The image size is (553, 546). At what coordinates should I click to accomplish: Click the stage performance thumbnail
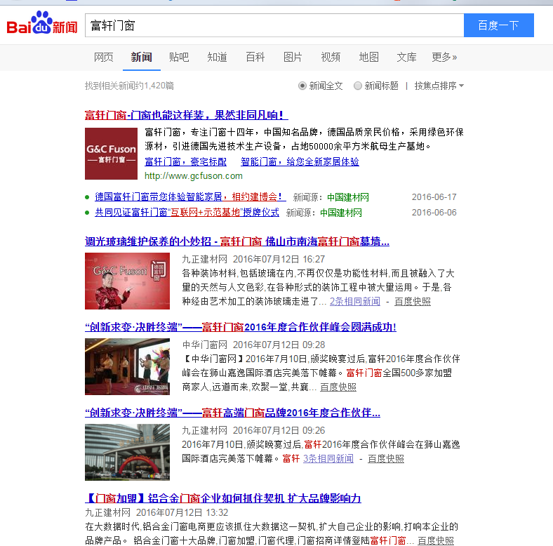click(x=127, y=367)
